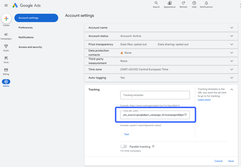Image resolution: width=241 pixels, height=167 pixels.
Task: Open the hamburger main menu
Action: pos(6,5)
